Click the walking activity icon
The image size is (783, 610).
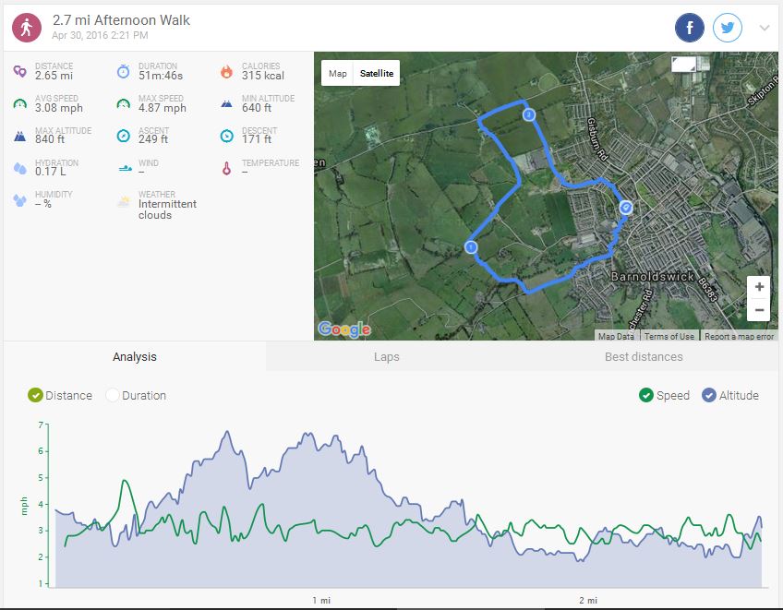coord(26,28)
